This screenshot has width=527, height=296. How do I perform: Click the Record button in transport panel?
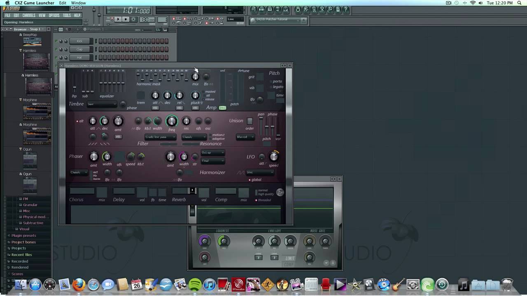(x=133, y=19)
